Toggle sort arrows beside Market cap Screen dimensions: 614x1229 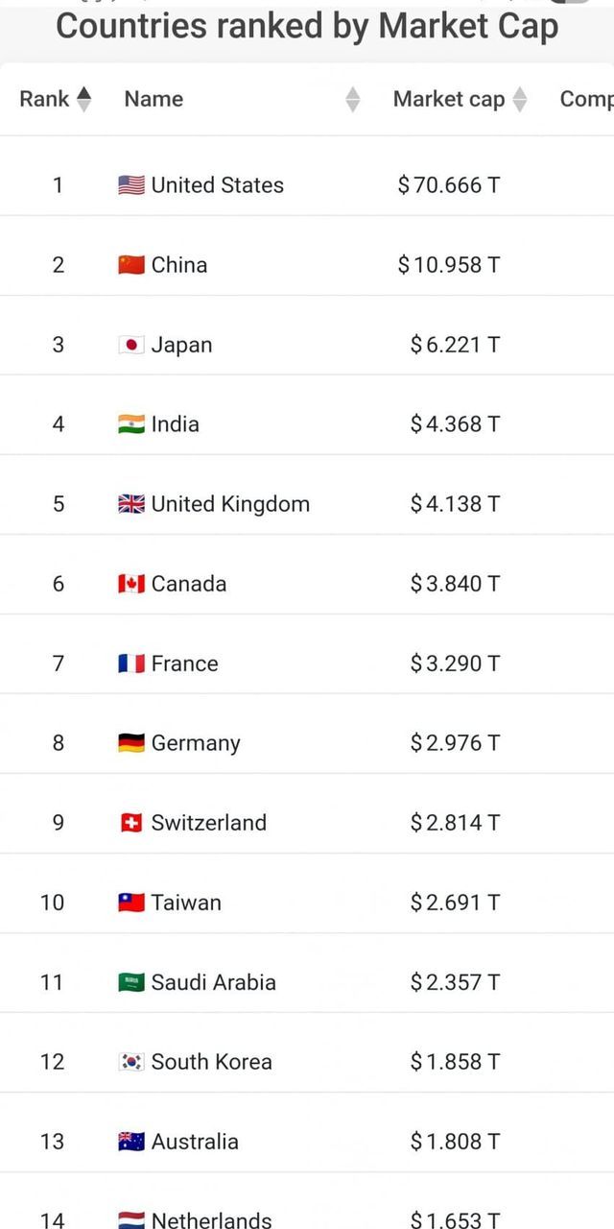coord(520,99)
